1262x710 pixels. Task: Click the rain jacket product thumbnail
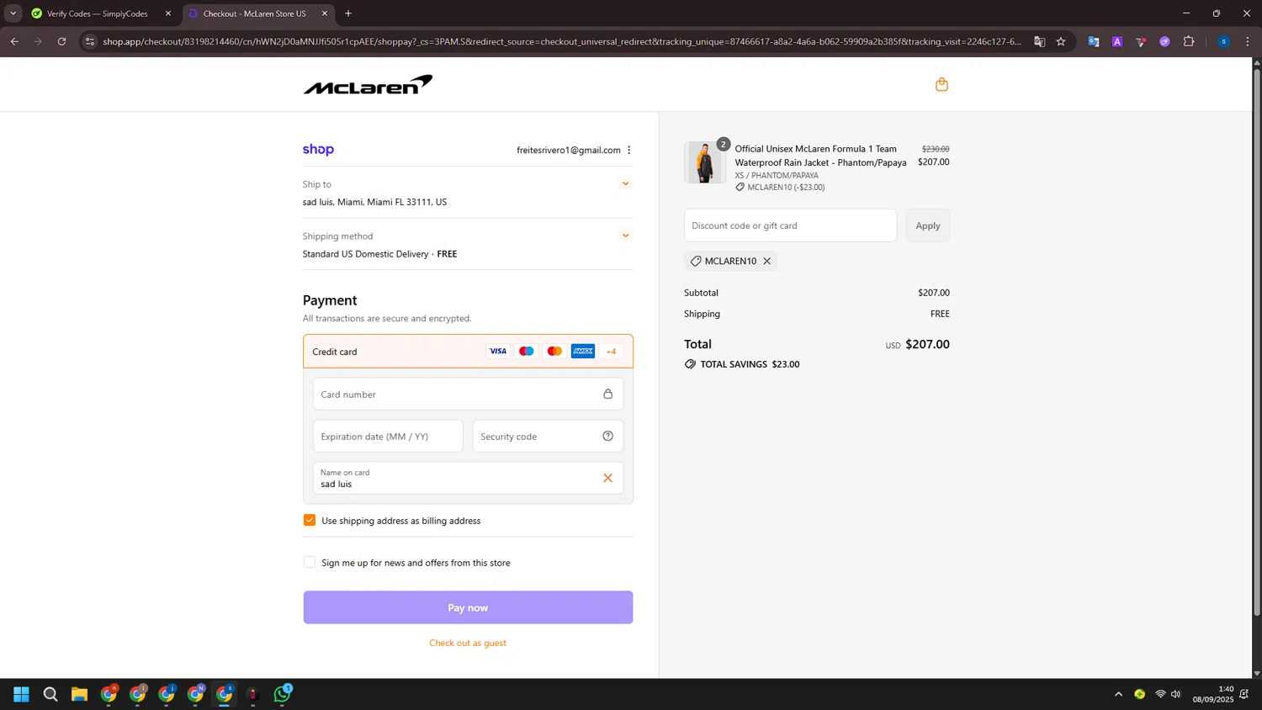[705, 162]
